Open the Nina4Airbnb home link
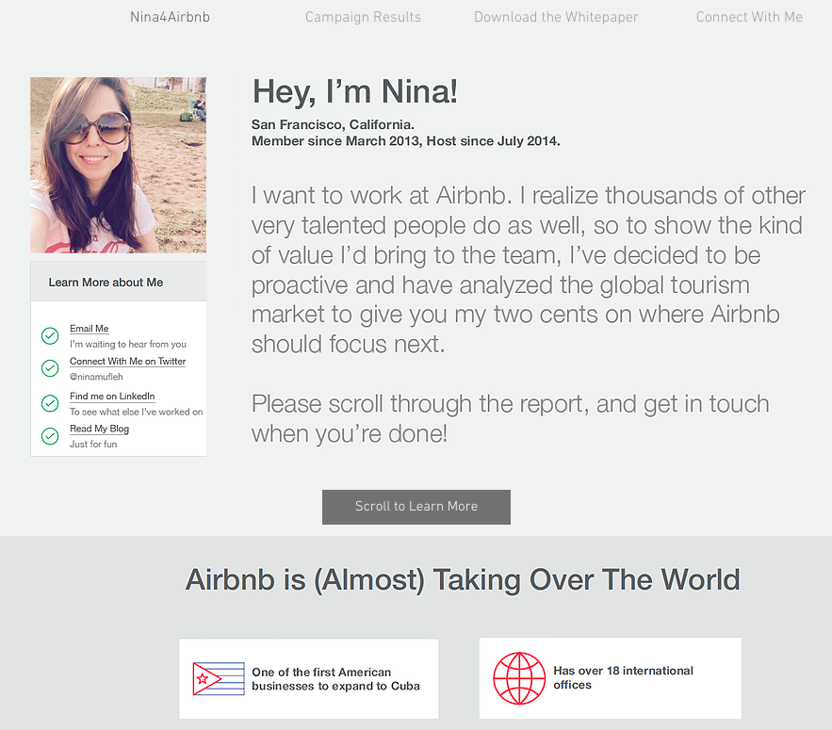The width and height of the screenshot is (832, 730). coord(170,17)
